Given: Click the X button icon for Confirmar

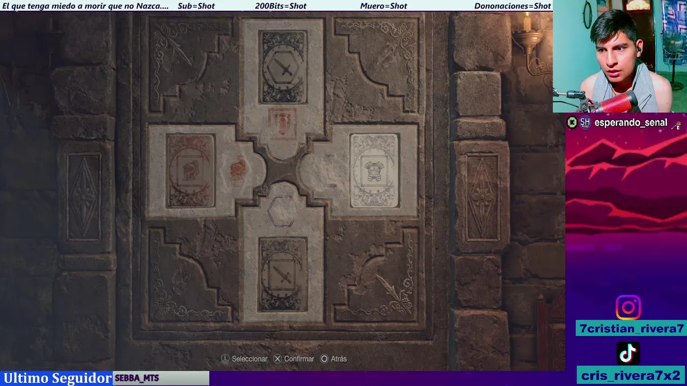Looking at the screenshot, I should (277, 359).
